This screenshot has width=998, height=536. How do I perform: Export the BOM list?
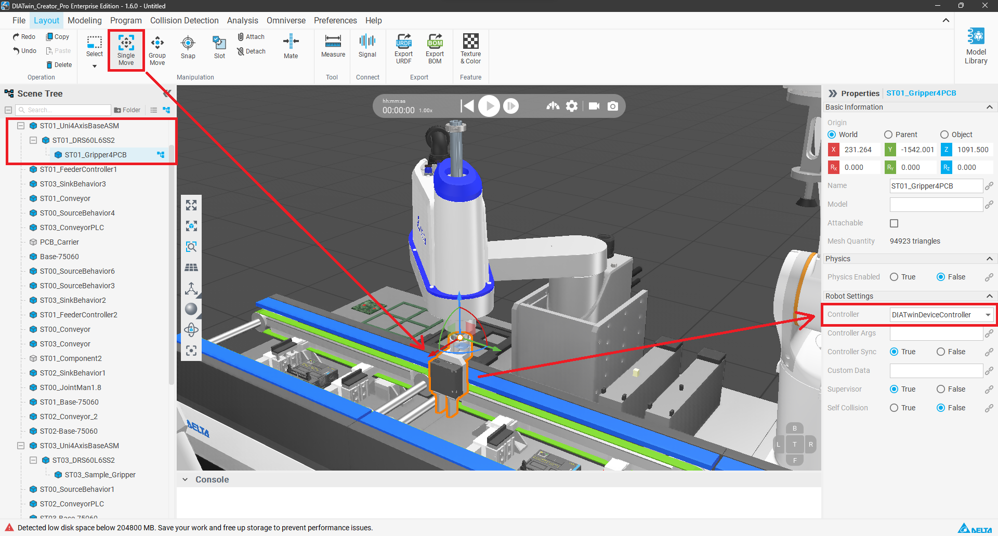point(435,49)
